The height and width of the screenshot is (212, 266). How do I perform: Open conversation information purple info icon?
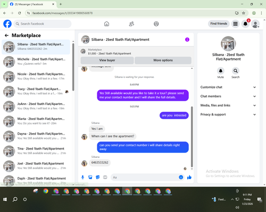pos(187,40)
